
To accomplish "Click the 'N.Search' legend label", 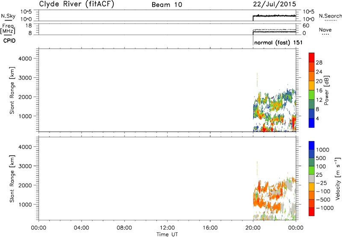I will click(330, 16).
